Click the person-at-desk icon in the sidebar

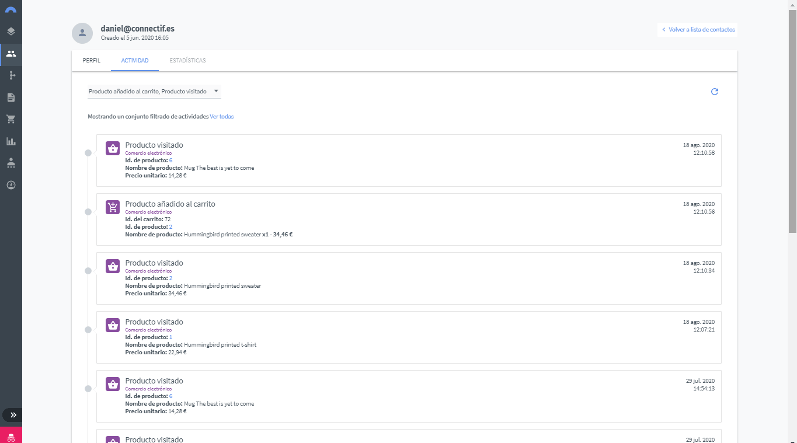(x=11, y=163)
